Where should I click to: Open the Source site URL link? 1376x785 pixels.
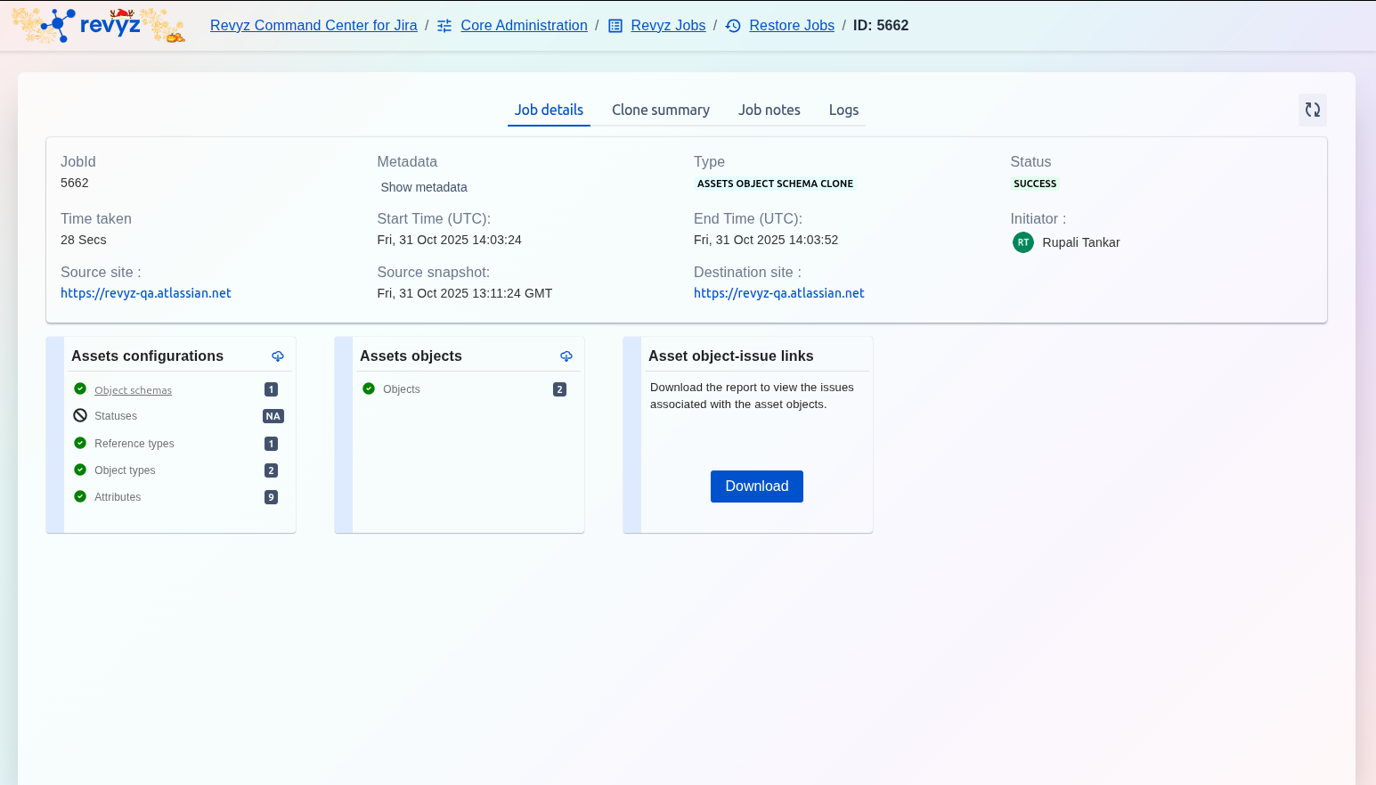[146, 293]
